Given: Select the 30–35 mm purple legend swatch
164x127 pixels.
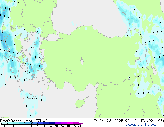Looking at the screenshot, I should (58, 124).
